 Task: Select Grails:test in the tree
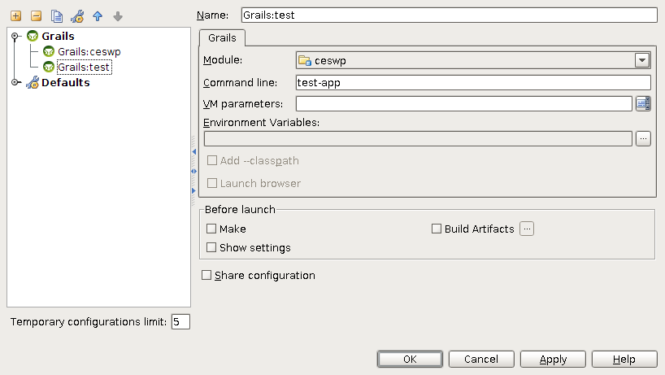click(x=84, y=67)
